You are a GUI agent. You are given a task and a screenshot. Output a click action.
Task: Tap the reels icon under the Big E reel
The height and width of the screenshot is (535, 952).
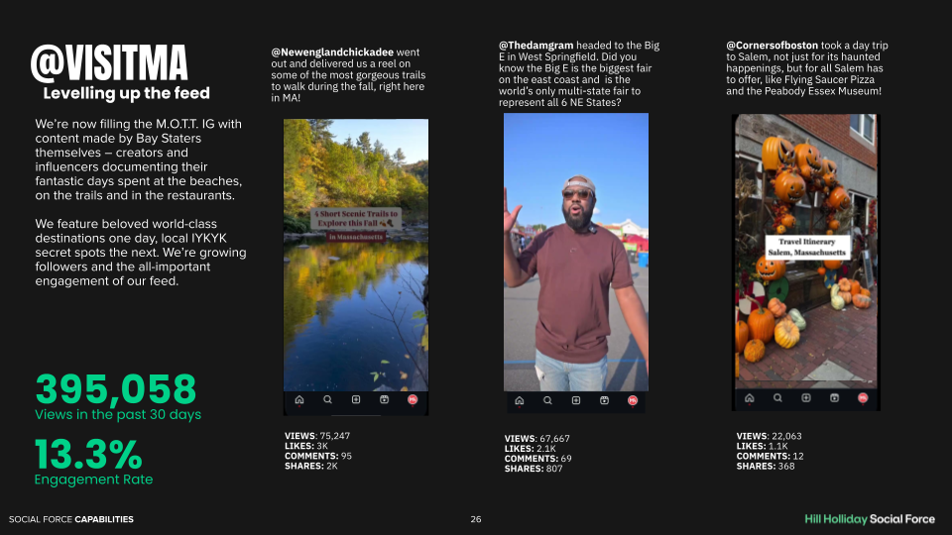(604, 400)
